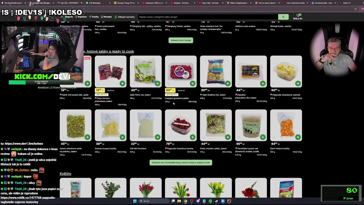The height and width of the screenshot is (205, 364).
Task: Click Zobrazit vše z Kuchařské boxy button
Action: coord(181,163)
